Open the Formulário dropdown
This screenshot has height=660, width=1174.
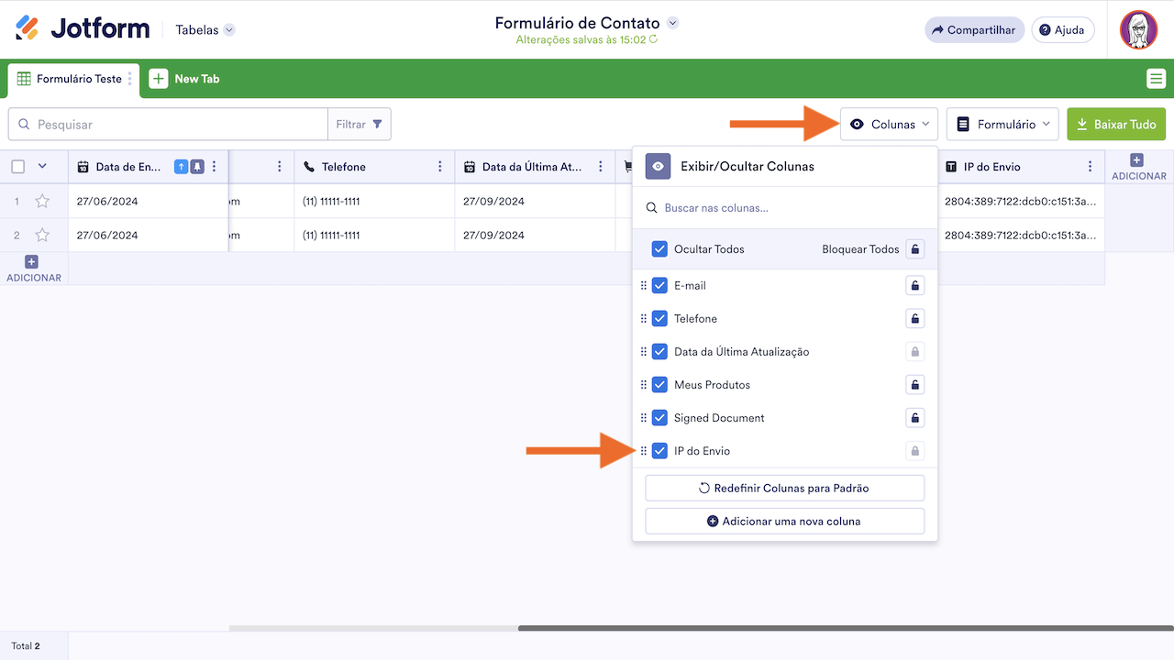point(1002,125)
